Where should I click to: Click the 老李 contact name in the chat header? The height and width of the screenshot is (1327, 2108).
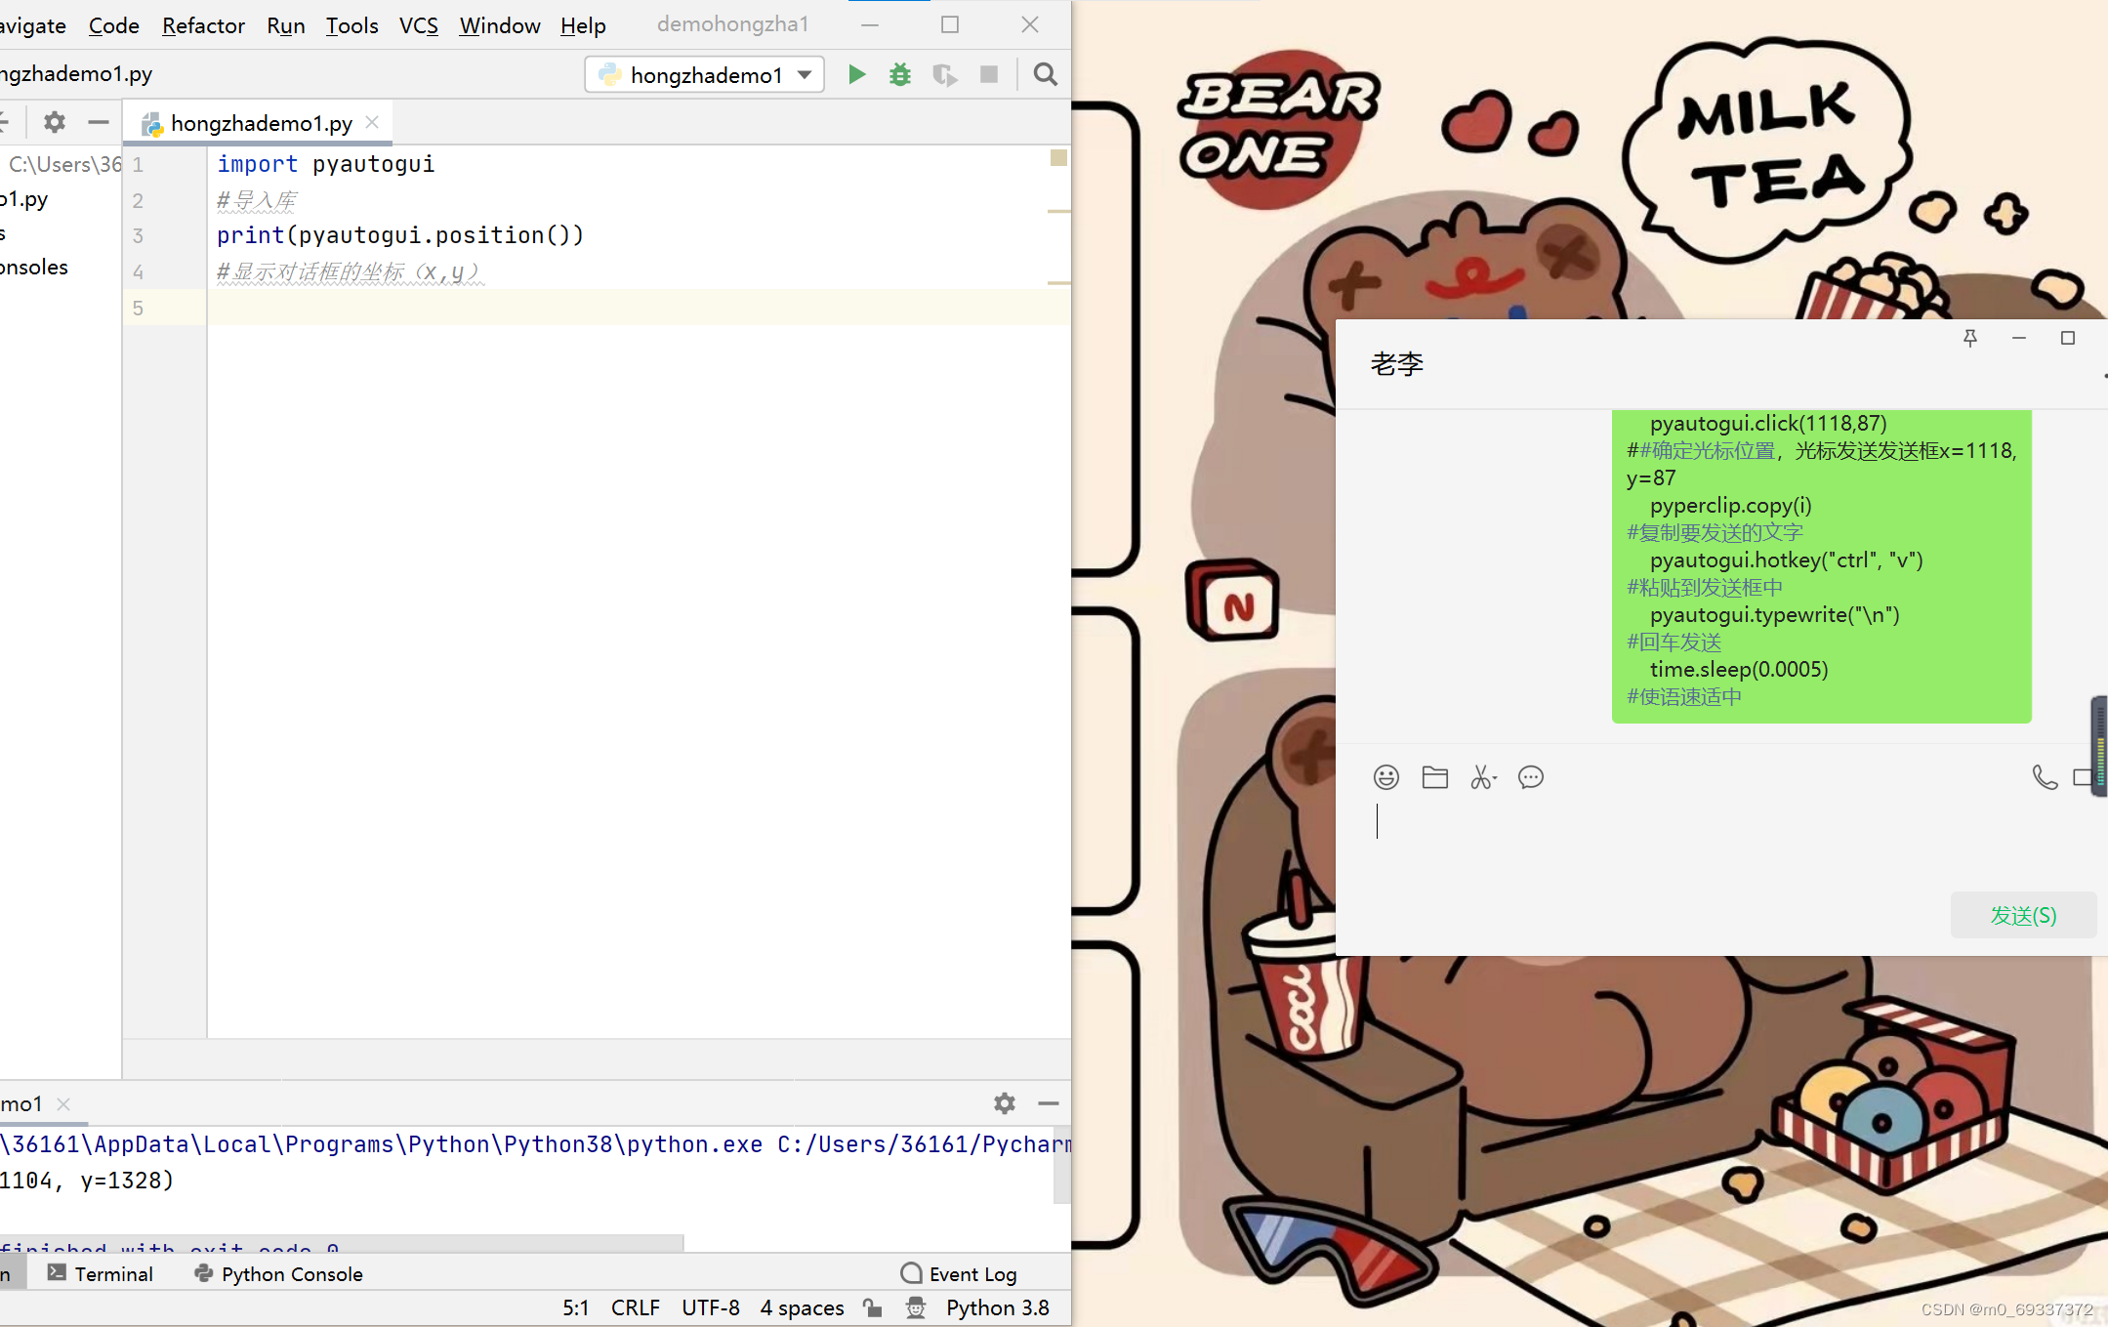[1397, 364]
